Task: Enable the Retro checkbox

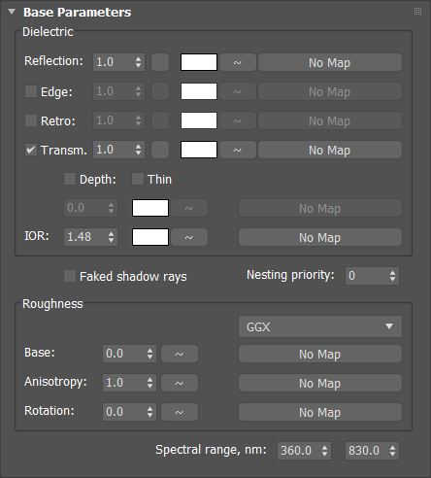Action: coord(31,120)
